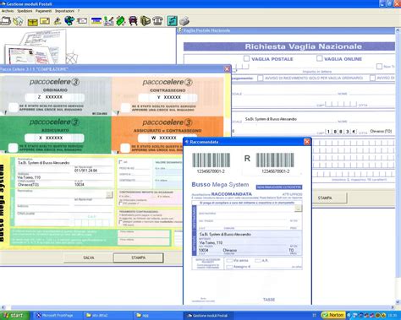This screenshot has height=320, width=401.
Task: Click the open folder toolbar icon
Action: 5,21
